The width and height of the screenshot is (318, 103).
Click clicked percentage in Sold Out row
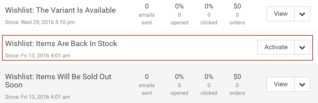[x=209, y=85]
